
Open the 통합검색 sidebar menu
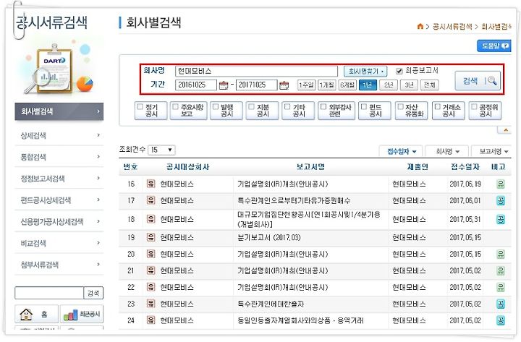point(59,157)
